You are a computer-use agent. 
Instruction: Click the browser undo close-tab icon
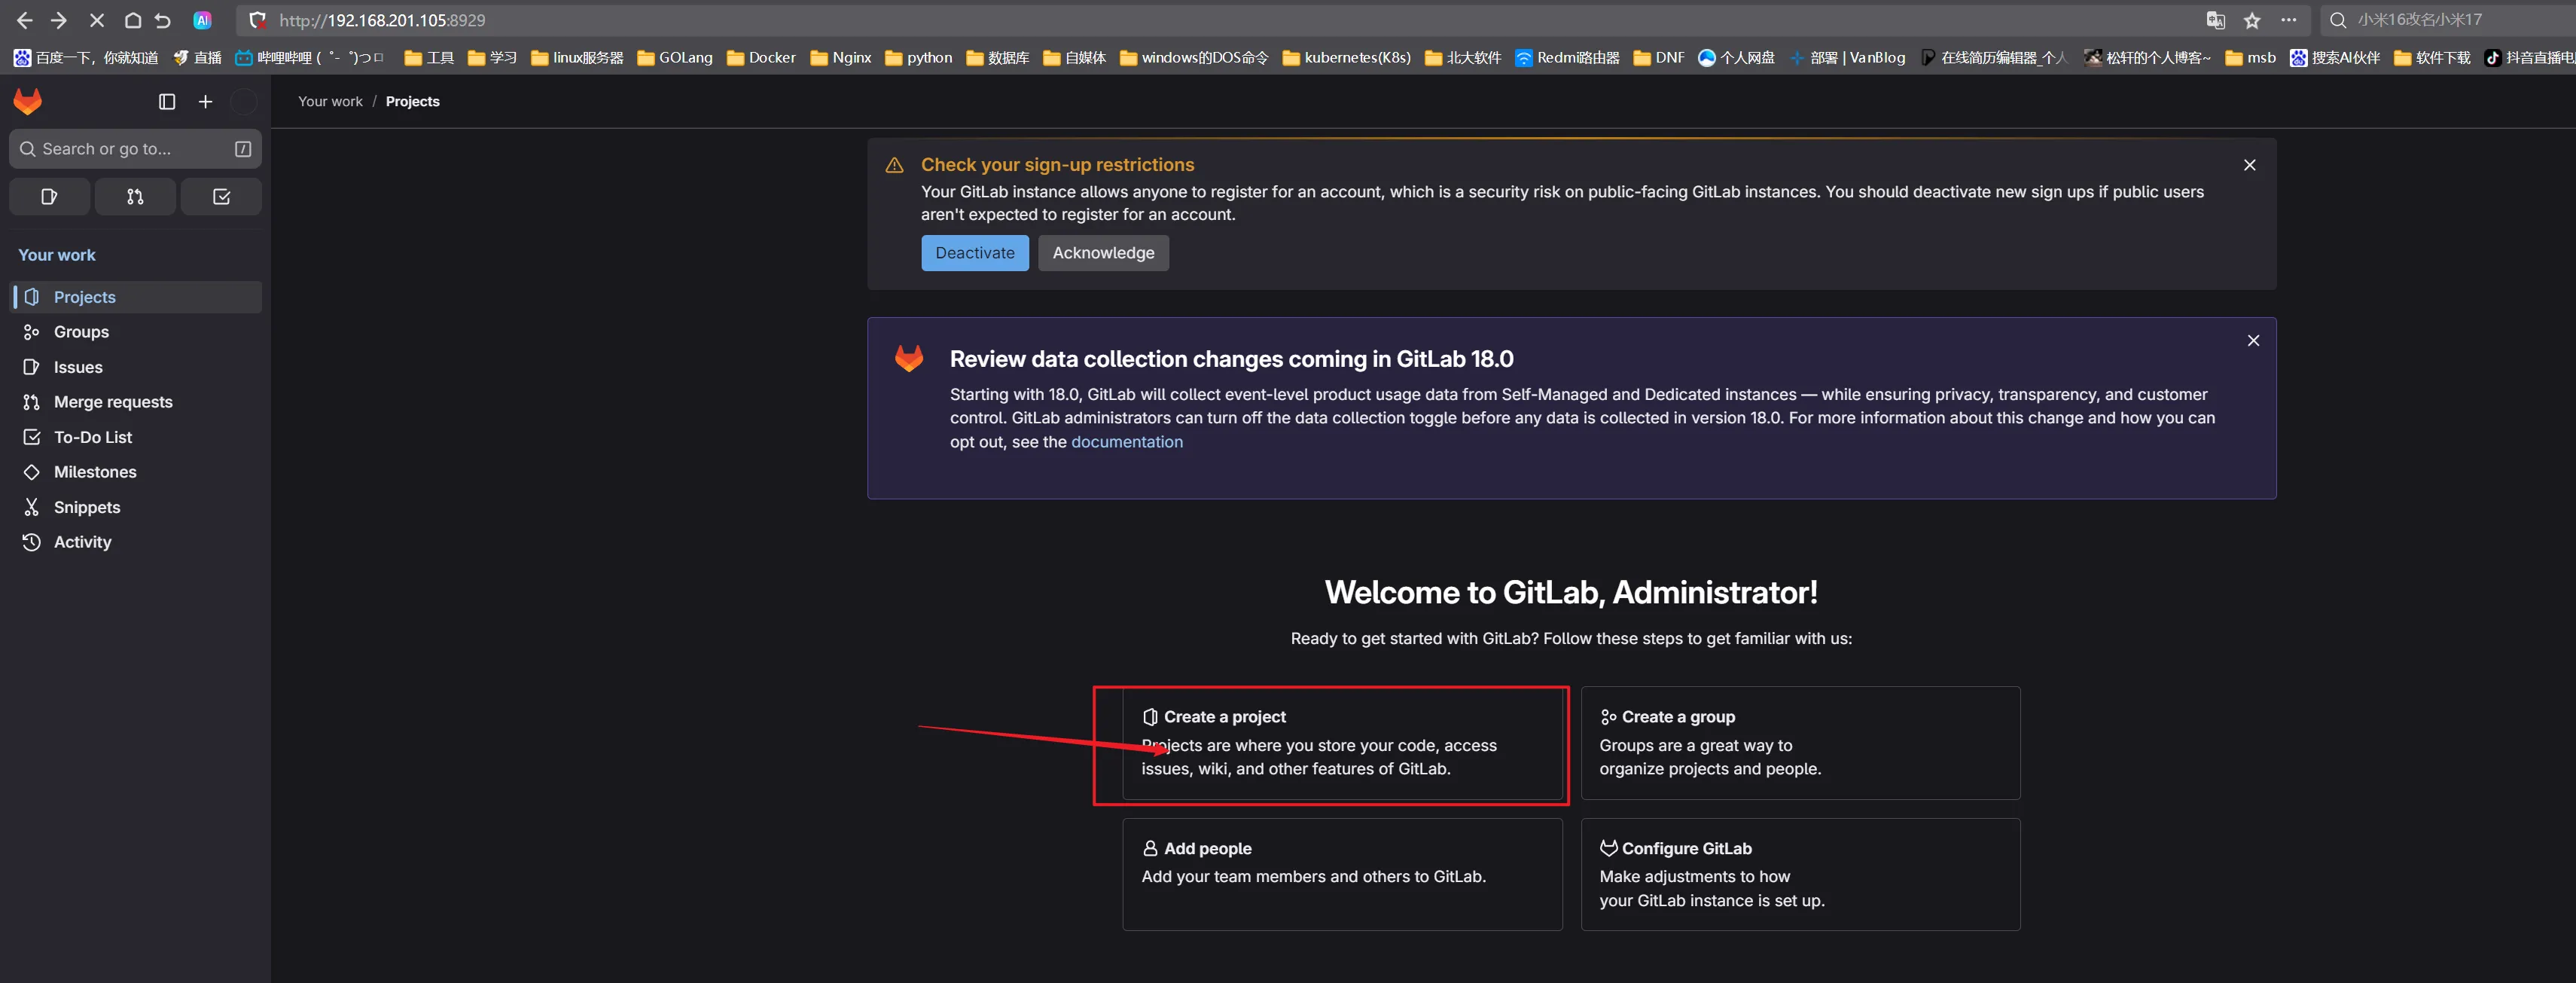(x=163, y=20)
